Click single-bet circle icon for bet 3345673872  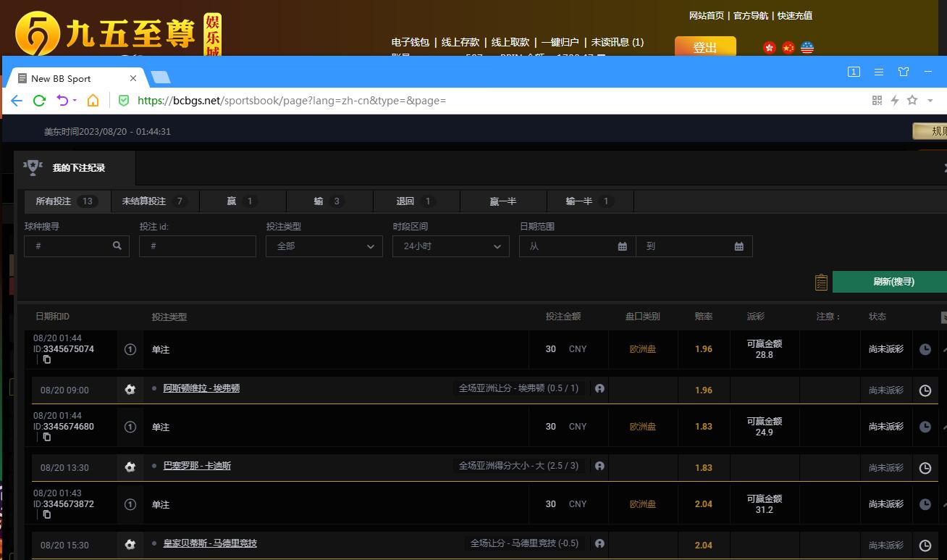pos(130,504)
